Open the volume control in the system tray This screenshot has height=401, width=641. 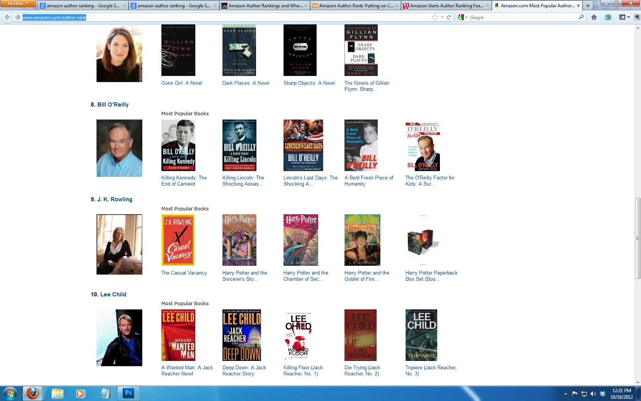593,393
